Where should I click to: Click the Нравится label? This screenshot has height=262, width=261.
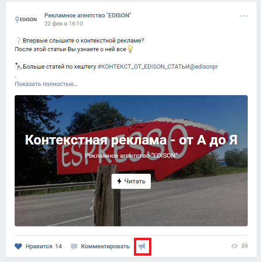(39, 246)
